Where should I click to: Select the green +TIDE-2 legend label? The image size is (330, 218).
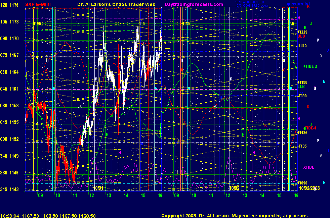310,66
